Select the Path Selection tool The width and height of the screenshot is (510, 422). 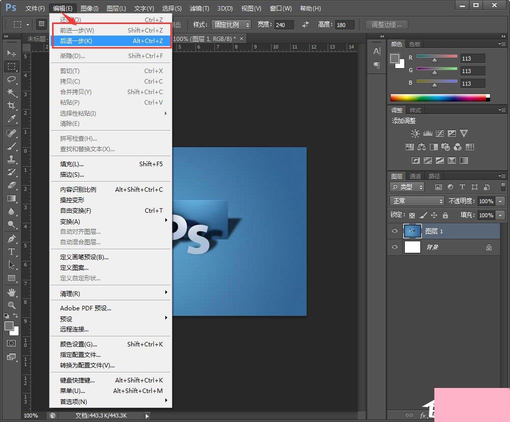12,265
